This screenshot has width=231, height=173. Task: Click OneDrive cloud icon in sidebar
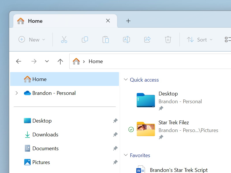(27, 93)
